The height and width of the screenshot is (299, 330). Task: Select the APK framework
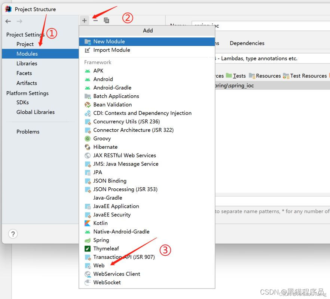147,71
